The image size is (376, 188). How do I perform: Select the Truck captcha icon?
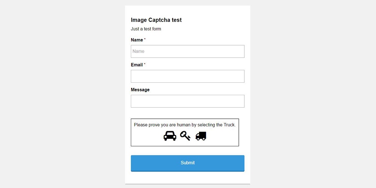coord(201,136)
